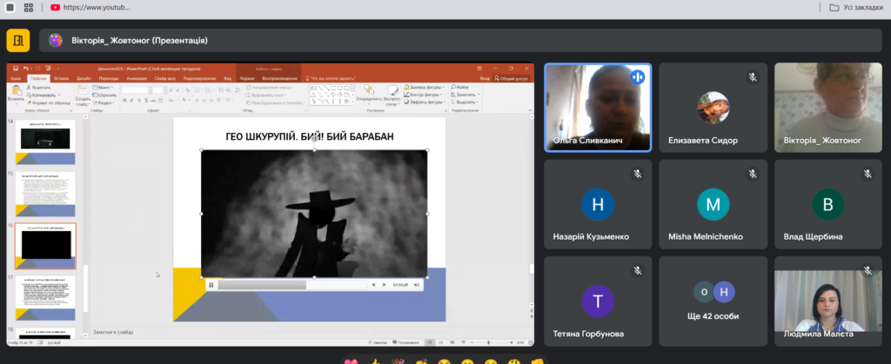Step the video forward with the arrow

pos(384,284)
